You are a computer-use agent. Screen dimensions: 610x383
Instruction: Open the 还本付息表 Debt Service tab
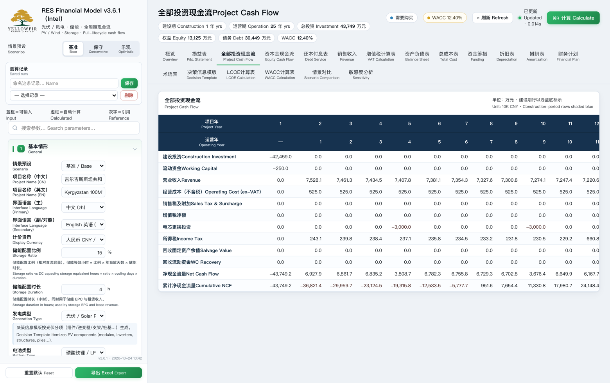[x=316, y=56]
